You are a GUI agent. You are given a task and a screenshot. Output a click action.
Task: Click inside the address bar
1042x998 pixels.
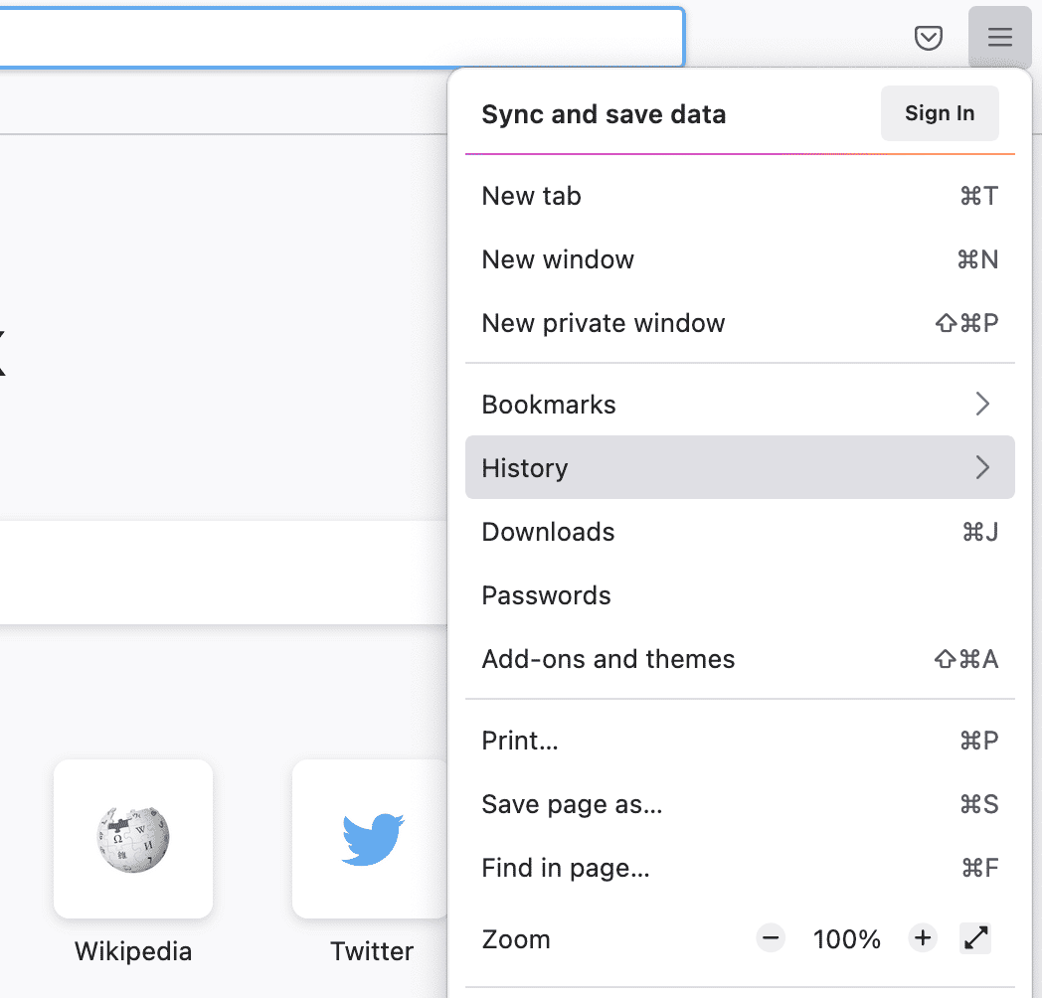tap(338, 37)
